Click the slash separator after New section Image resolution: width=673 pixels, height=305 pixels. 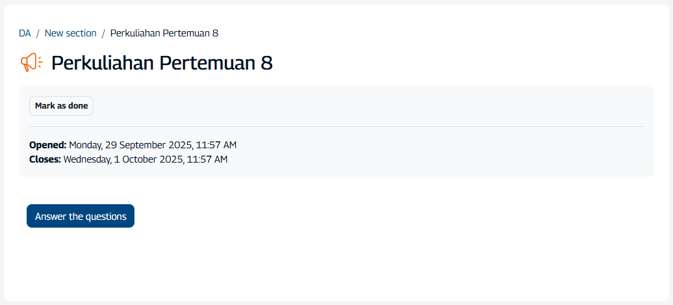click(103, 33)
